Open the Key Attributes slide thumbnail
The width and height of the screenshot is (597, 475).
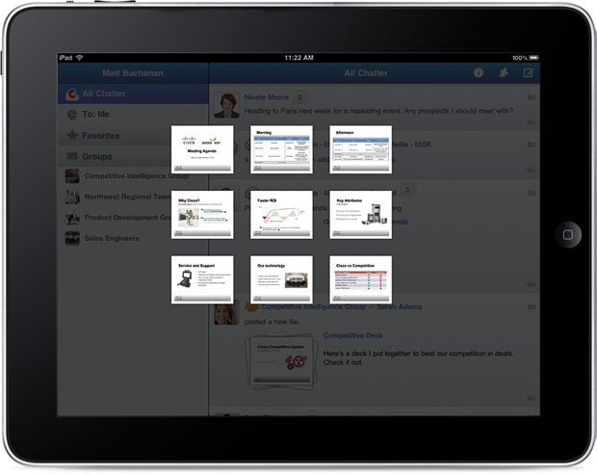(360, 215)
